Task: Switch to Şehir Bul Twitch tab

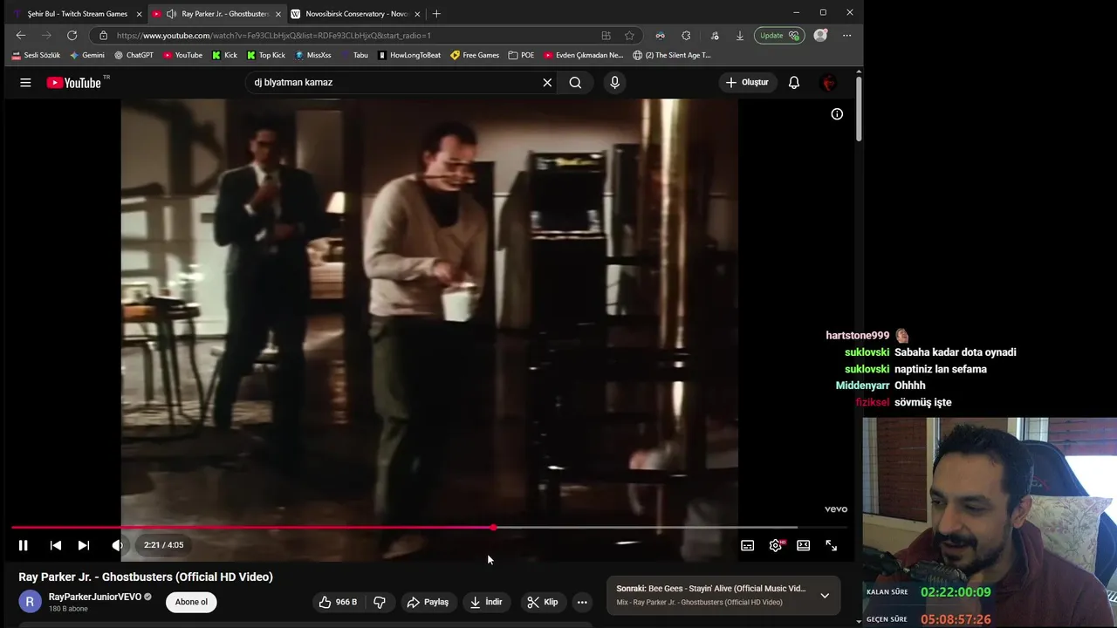Action: [77, 14]
